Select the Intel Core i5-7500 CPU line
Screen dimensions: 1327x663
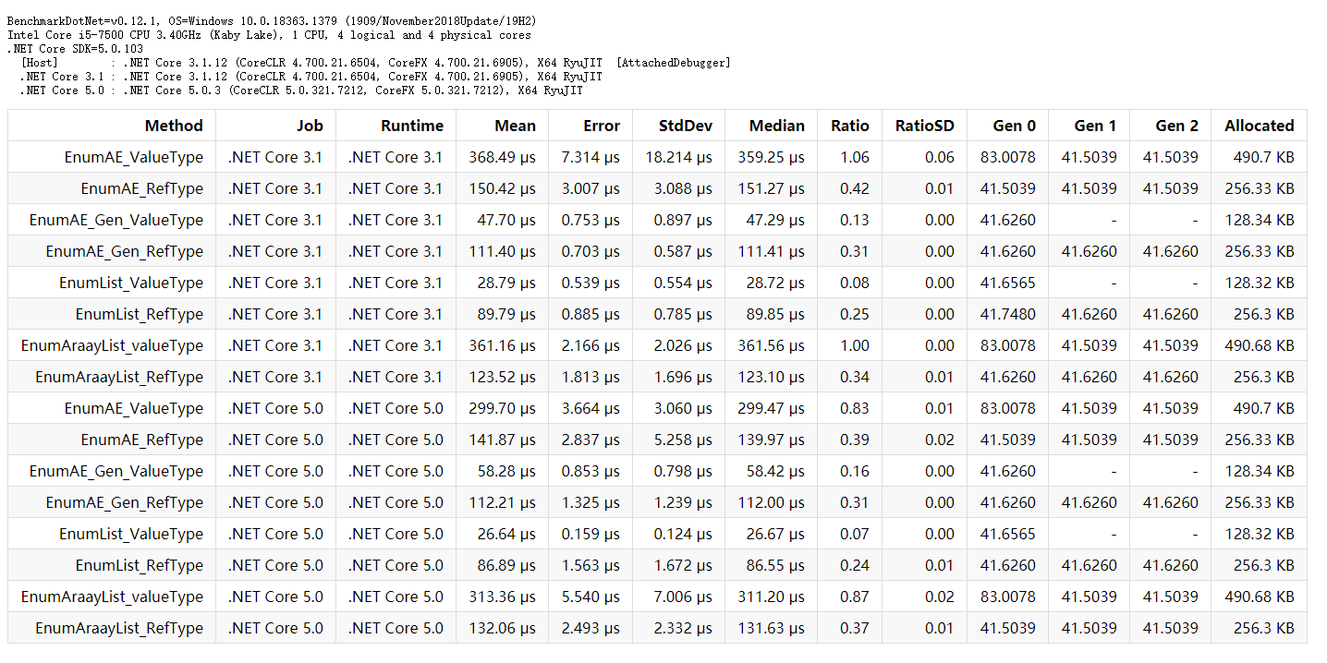(269, 35)
